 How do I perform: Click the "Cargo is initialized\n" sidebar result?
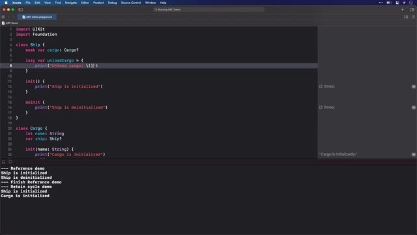(x=338, y=155)
